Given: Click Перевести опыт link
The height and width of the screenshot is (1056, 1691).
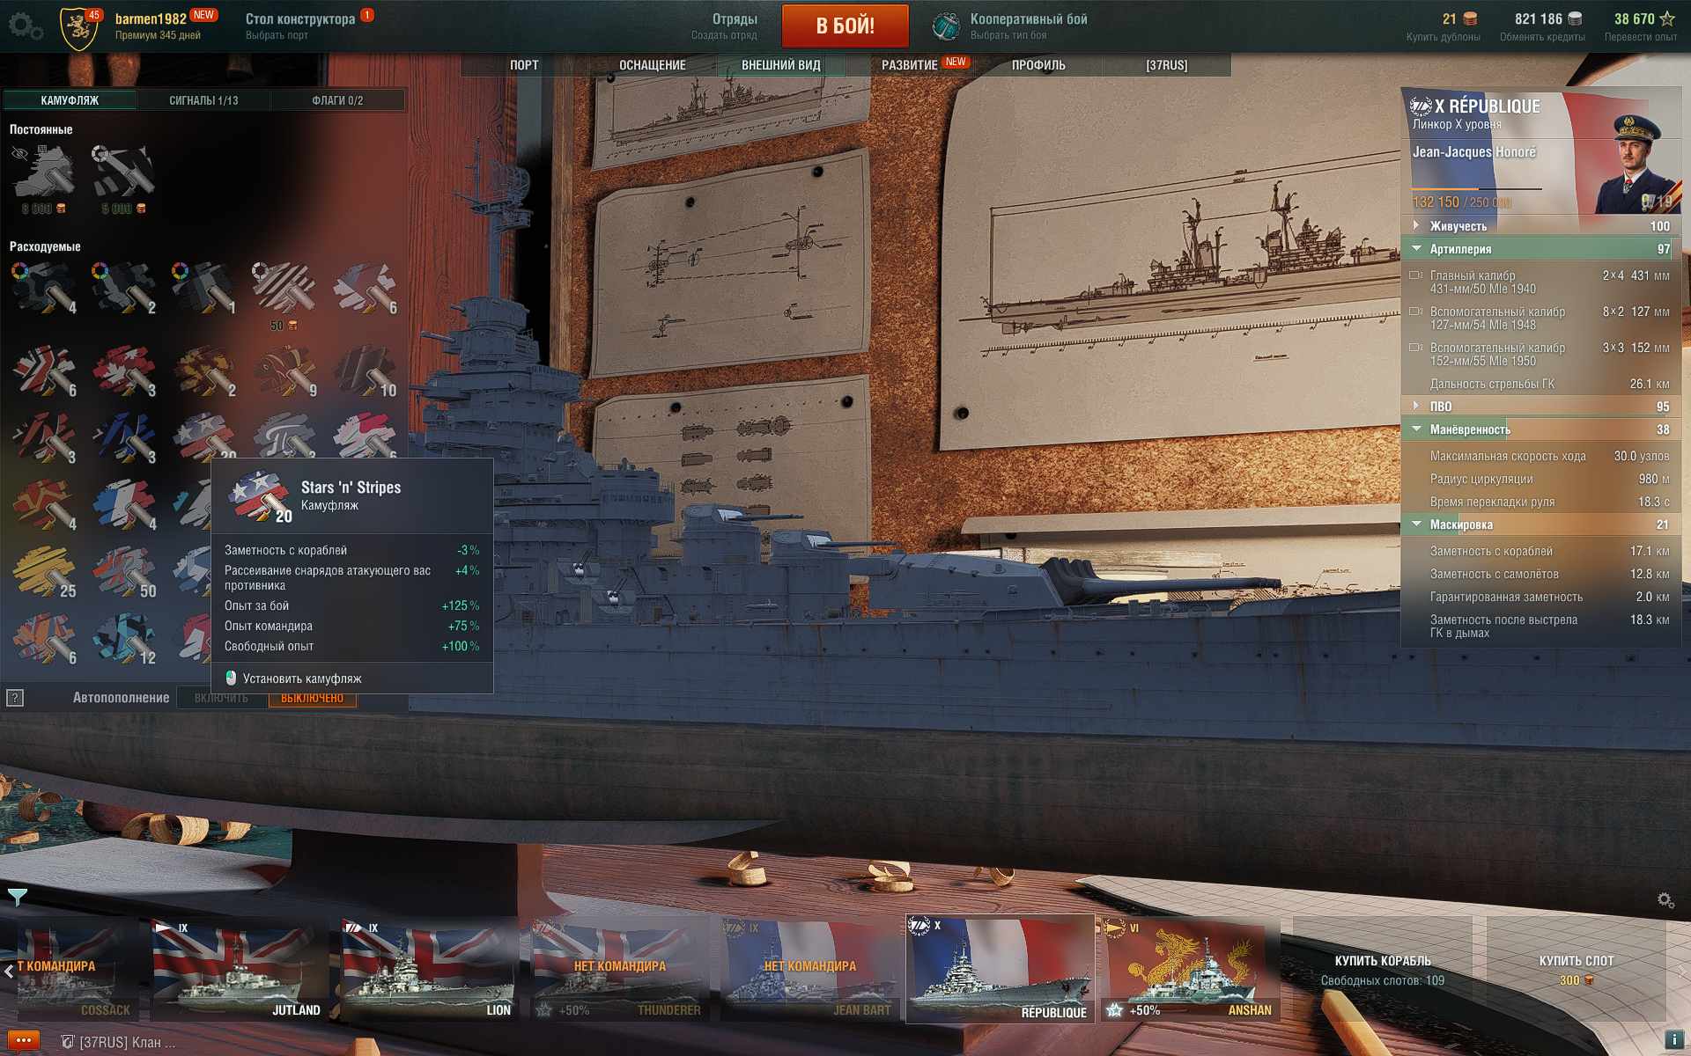Looking at the screenshot, I should pos(1640,37).
